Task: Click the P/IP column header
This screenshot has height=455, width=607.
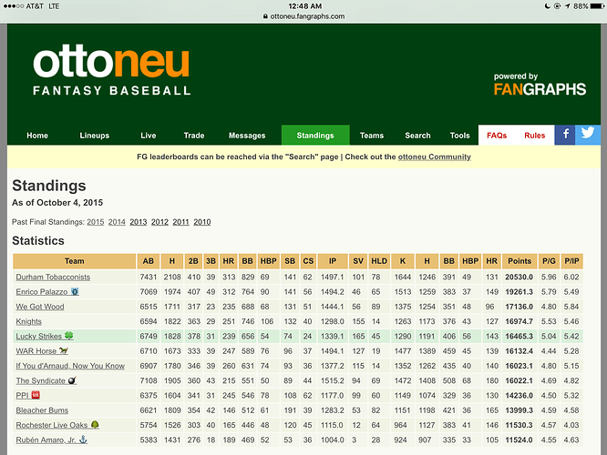Action: click(x=571, y=261)
